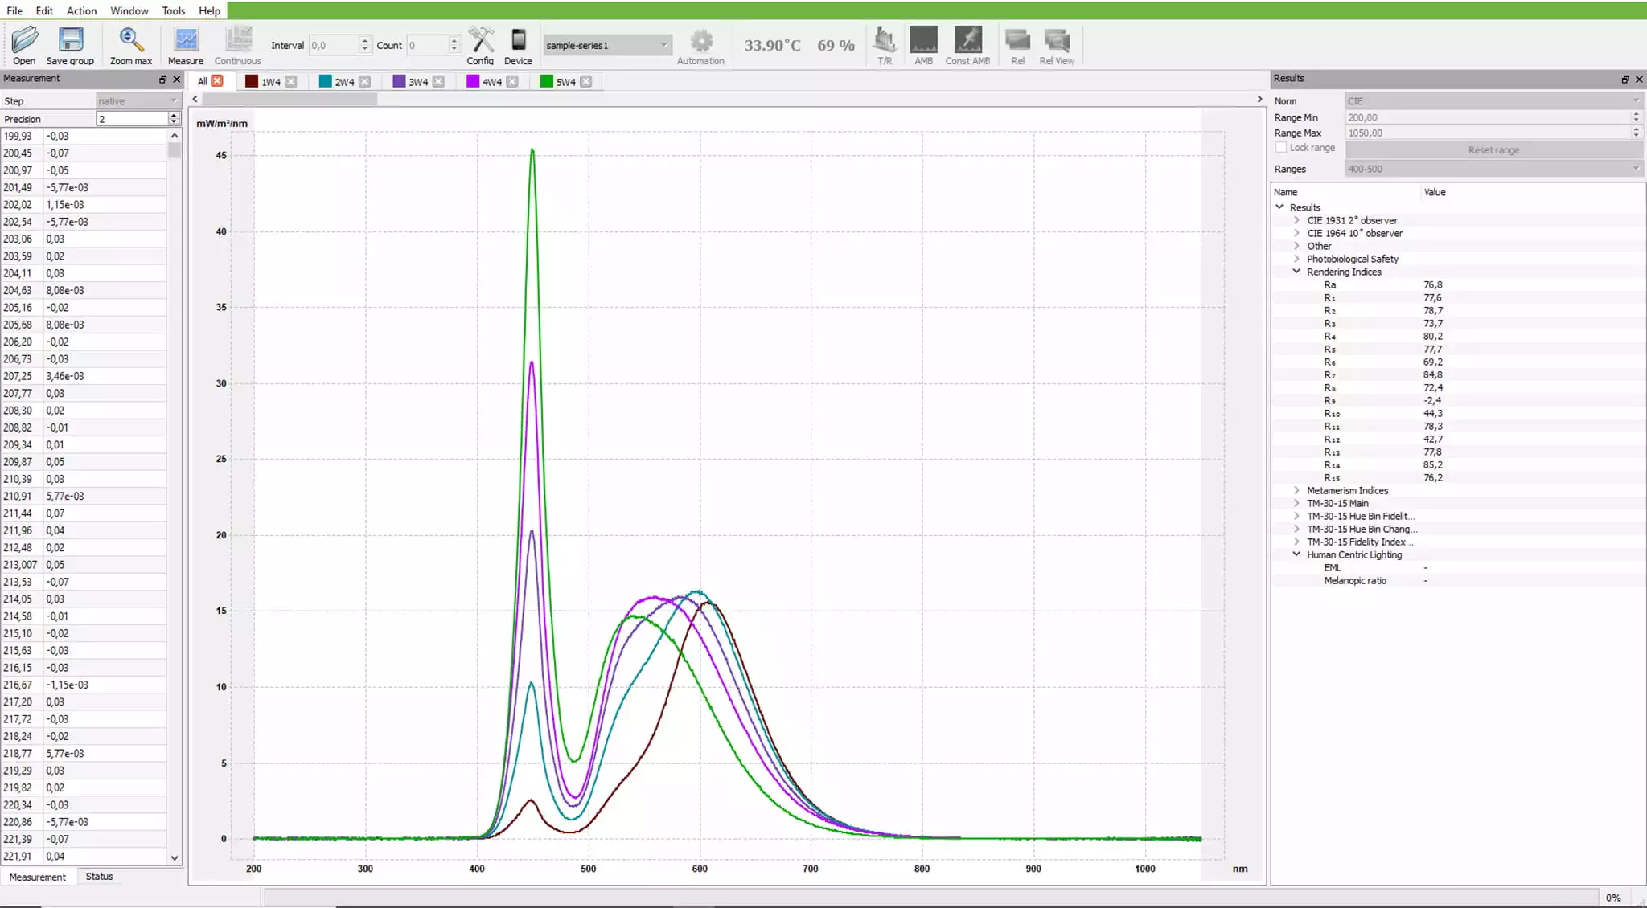Collapse the Rendering Indices tree node
Screen dimensions: 1647x908
coord(1296,272)
